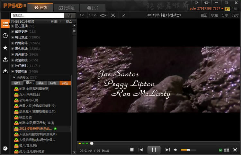Enter fullscreen from bottom-right icon

coord(235,150)
